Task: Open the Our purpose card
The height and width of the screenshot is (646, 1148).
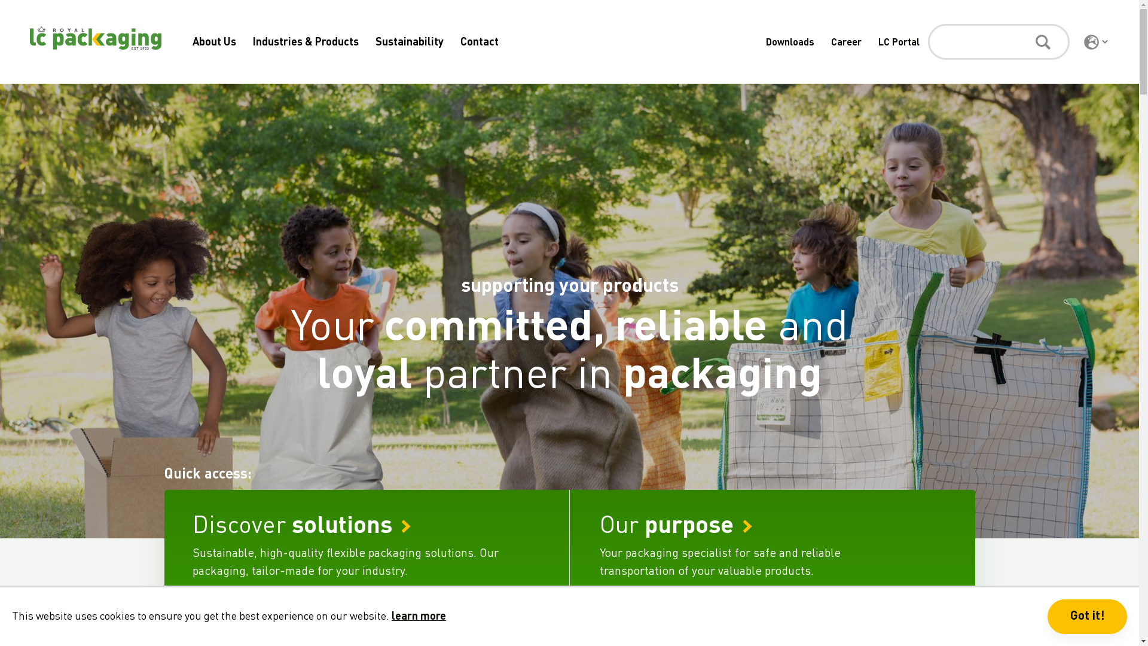Action: coord(773,538)
